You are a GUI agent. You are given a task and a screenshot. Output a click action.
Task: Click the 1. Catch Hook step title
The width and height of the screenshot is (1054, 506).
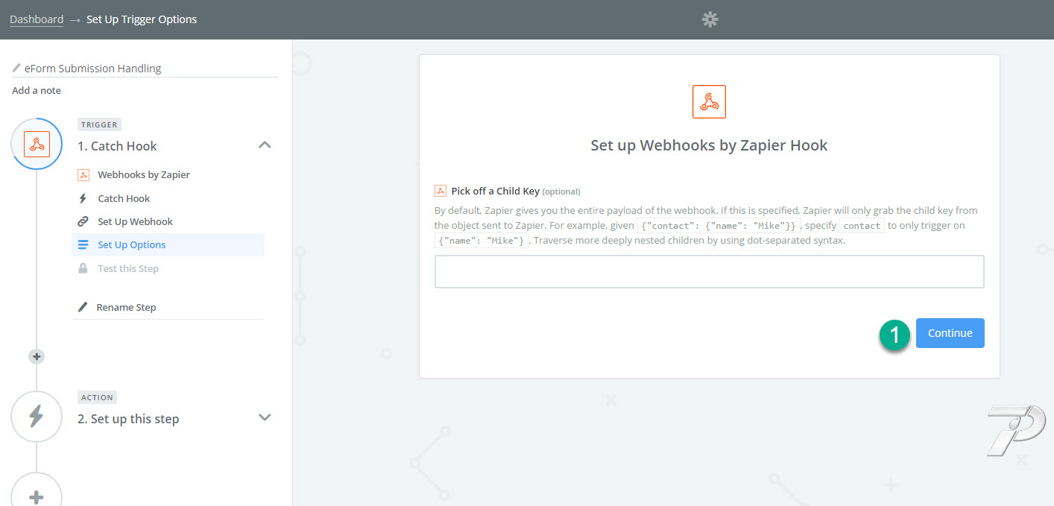(x=117, y=146)
